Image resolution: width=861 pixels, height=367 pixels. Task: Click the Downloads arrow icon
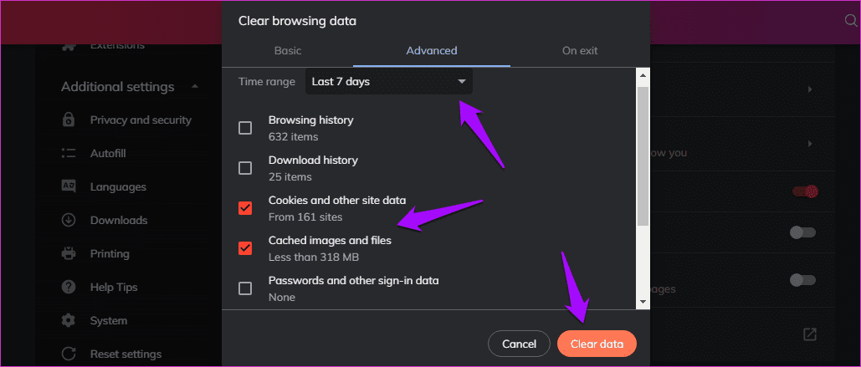(69, 221)
